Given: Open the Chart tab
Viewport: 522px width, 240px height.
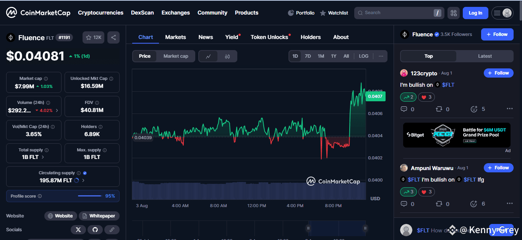Looking at the screenshot, I should [146, 37].
